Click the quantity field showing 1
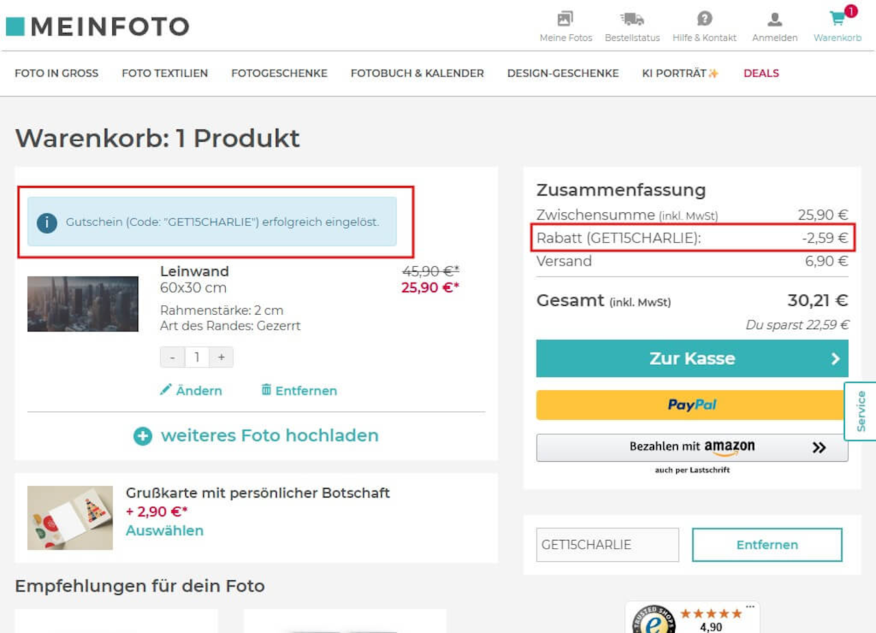 [x=197, y=357]
